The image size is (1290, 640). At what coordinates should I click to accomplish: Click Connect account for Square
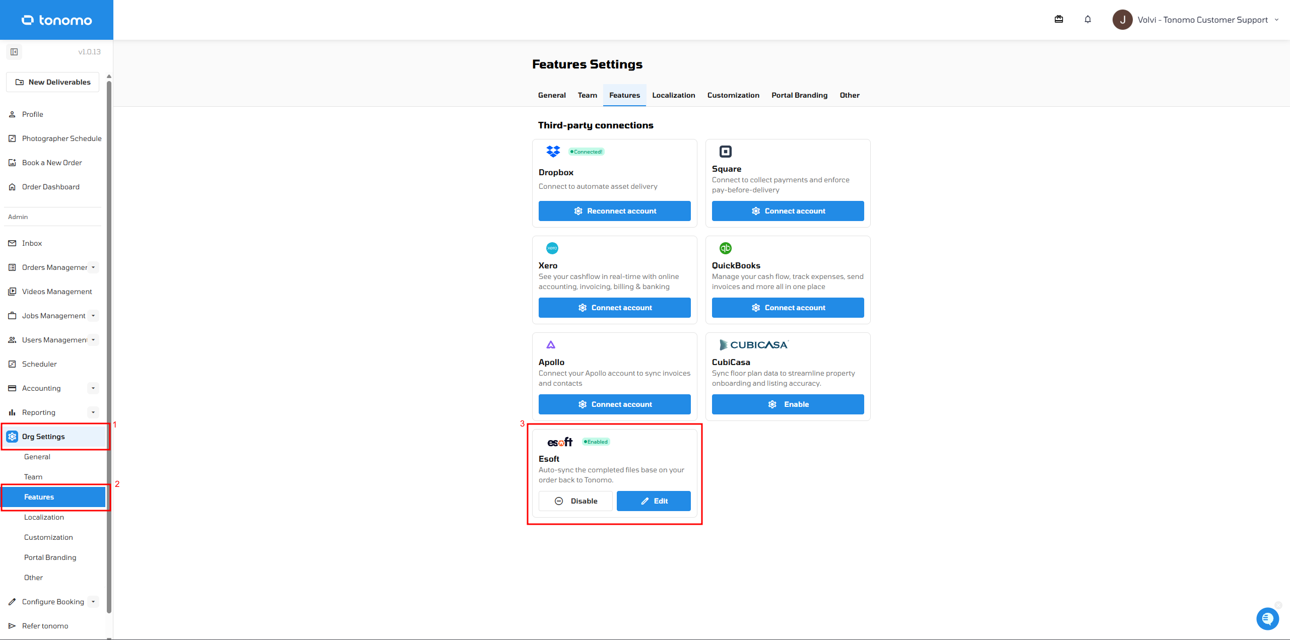[788, 211]
